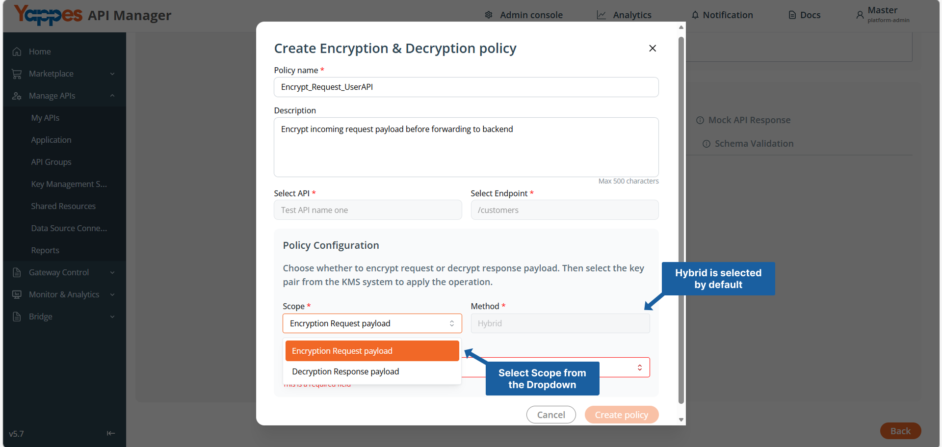Screen dimensions: 942x447
Task: Click the scrollbar down arrow
Action: pyautogui.click(x=681, y=420)
